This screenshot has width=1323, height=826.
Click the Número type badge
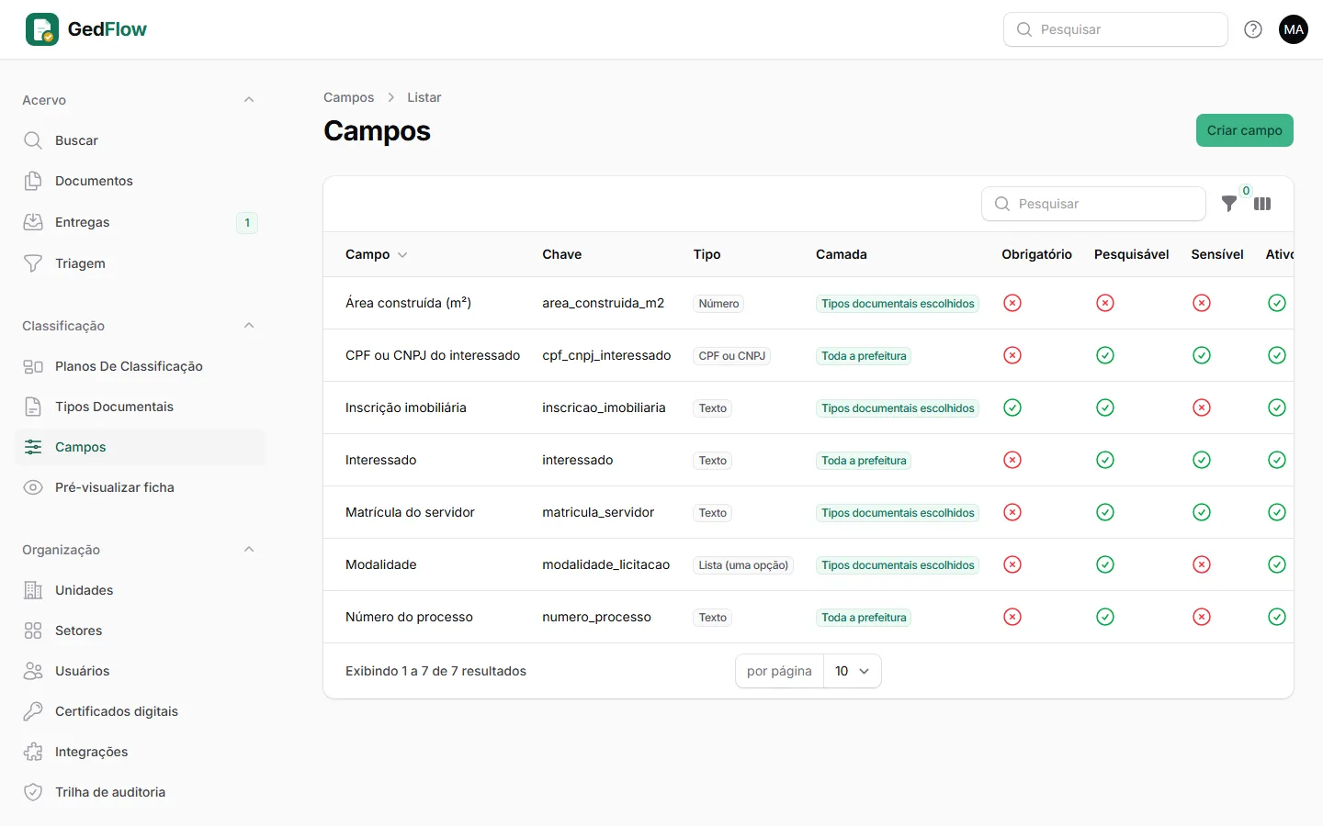(x=718, y=304)
